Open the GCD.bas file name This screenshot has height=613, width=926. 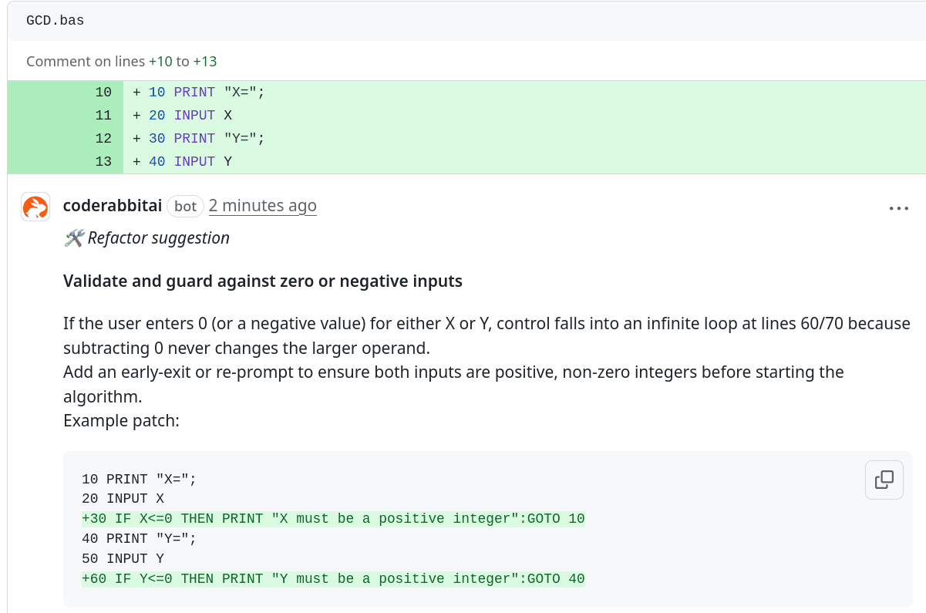(x=55, y=21)
